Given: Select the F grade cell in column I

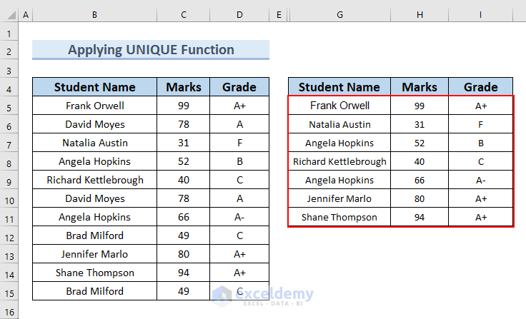Looking at the screenshot, I should 480,124.
